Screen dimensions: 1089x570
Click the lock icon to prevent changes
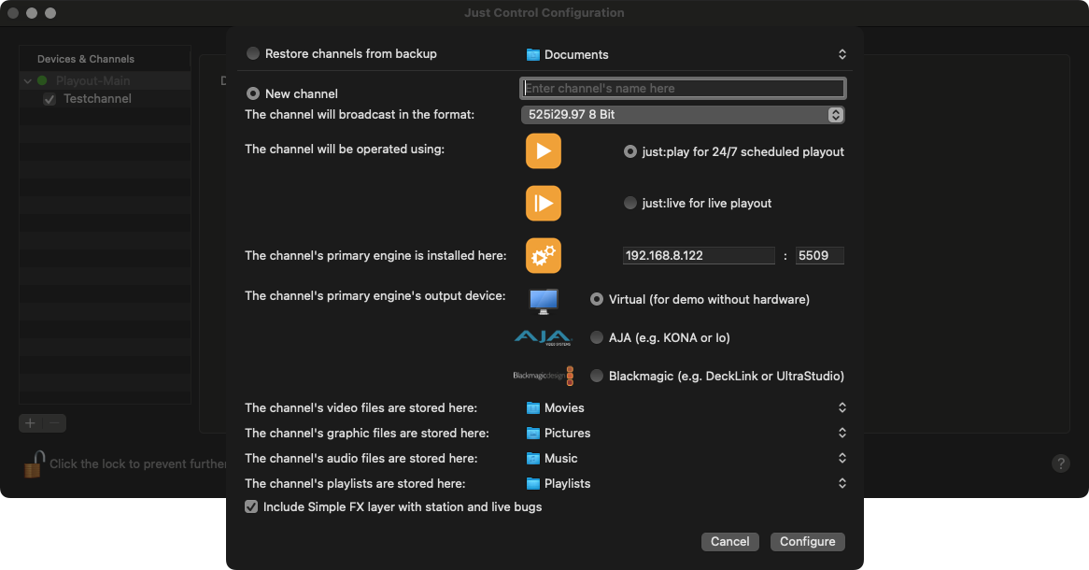click(x=34, y=463)
